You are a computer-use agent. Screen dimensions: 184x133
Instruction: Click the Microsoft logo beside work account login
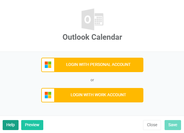(48, 95)
